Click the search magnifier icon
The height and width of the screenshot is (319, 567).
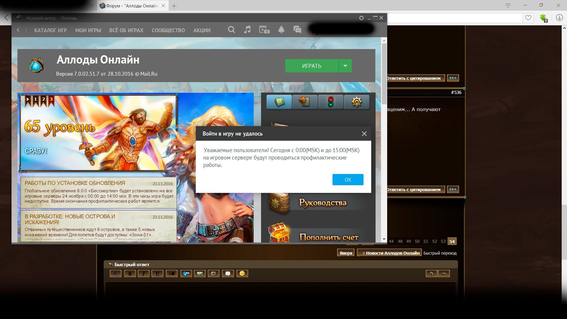click(232, 30)
